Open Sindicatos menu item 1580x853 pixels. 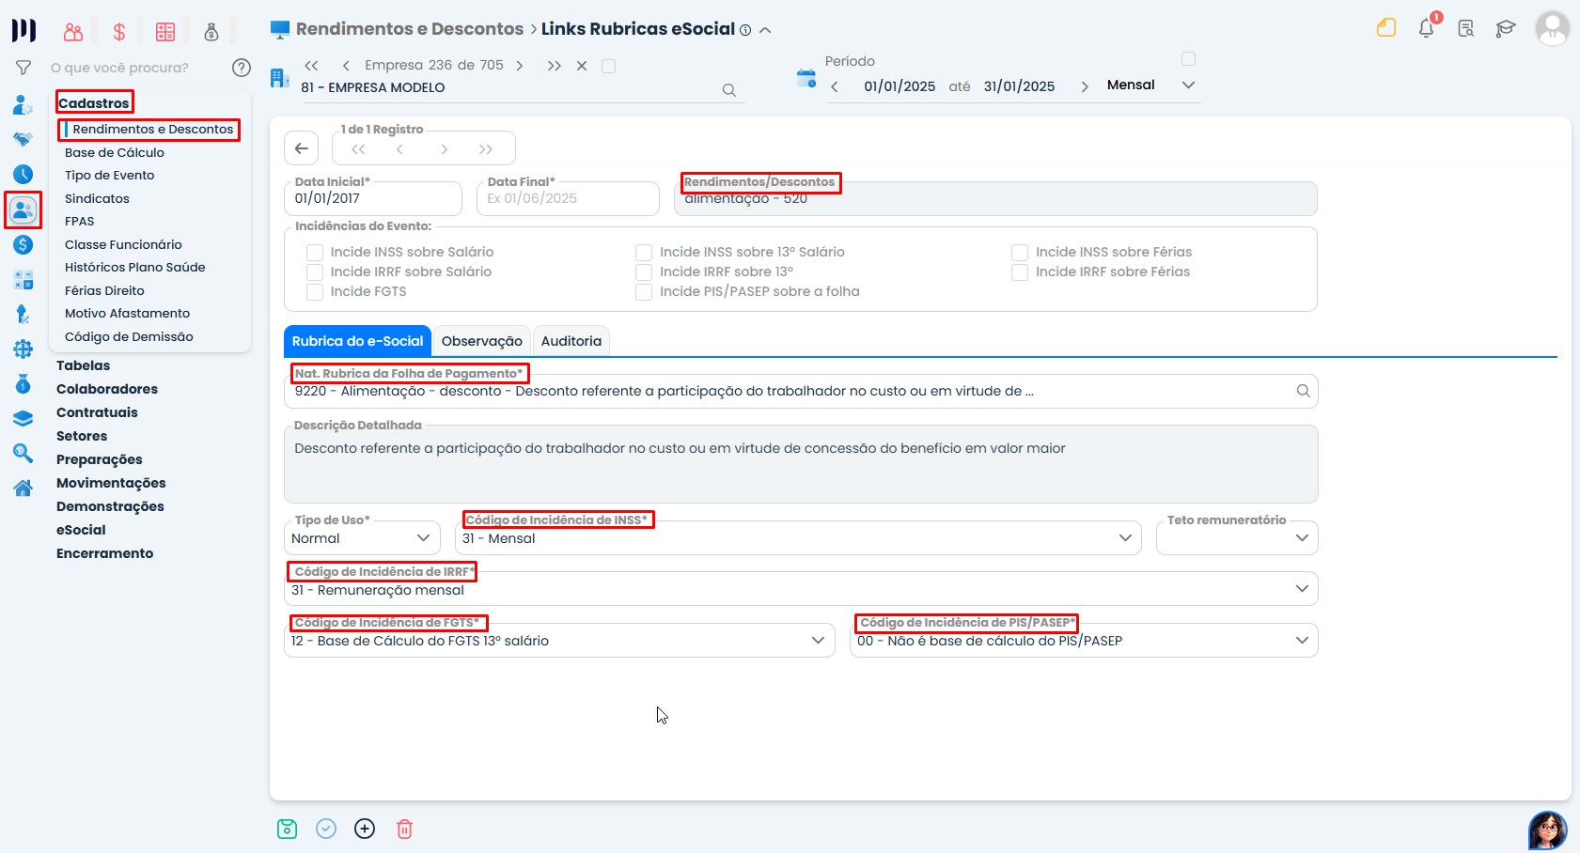pos(97,198)
